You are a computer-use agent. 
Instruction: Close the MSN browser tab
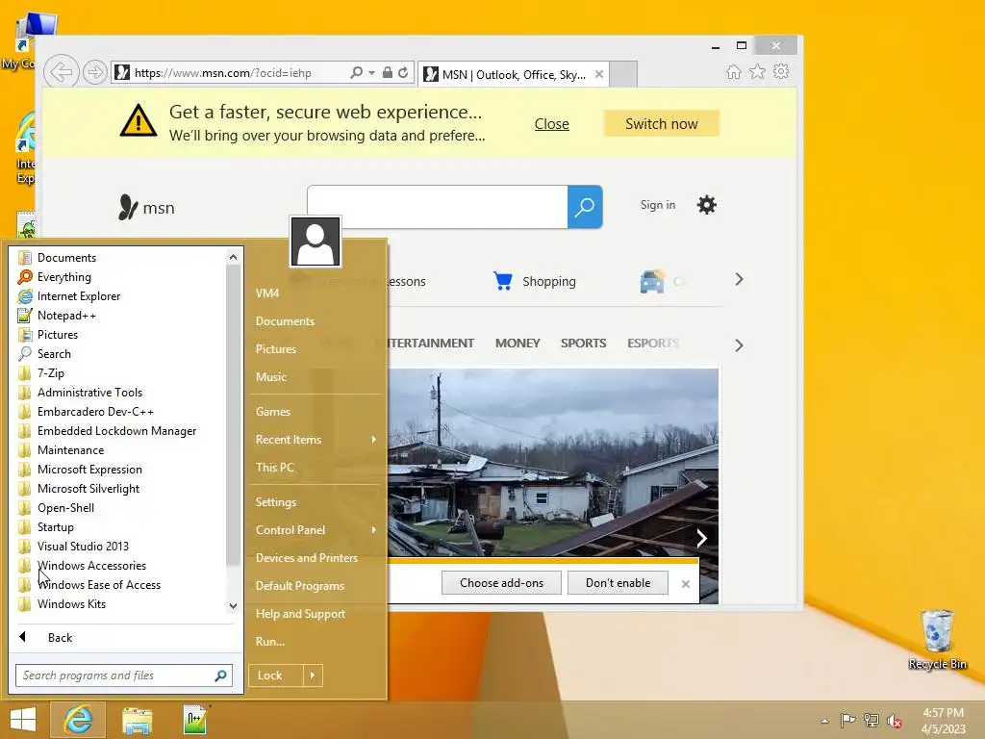tap(599, 74)
